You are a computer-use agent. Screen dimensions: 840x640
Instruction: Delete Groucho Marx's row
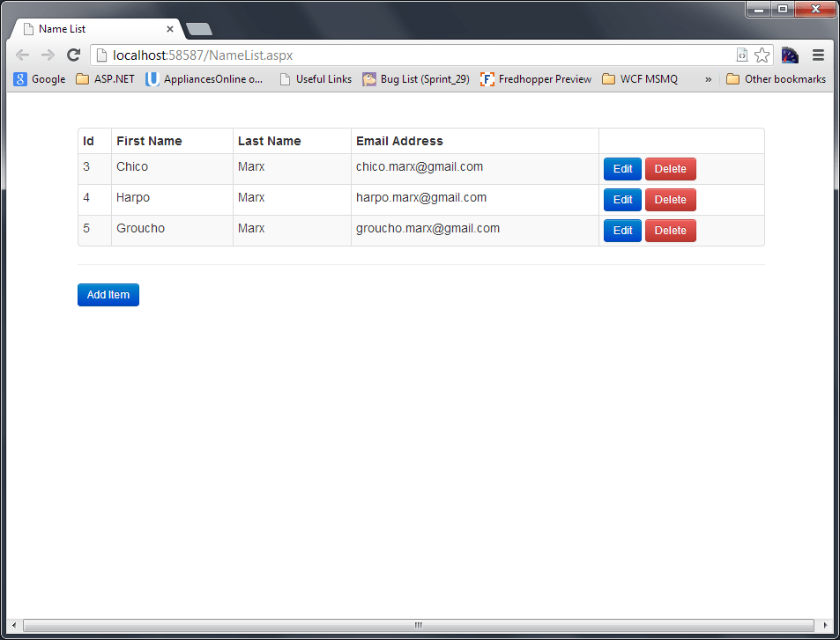click(x=670, y=231)
